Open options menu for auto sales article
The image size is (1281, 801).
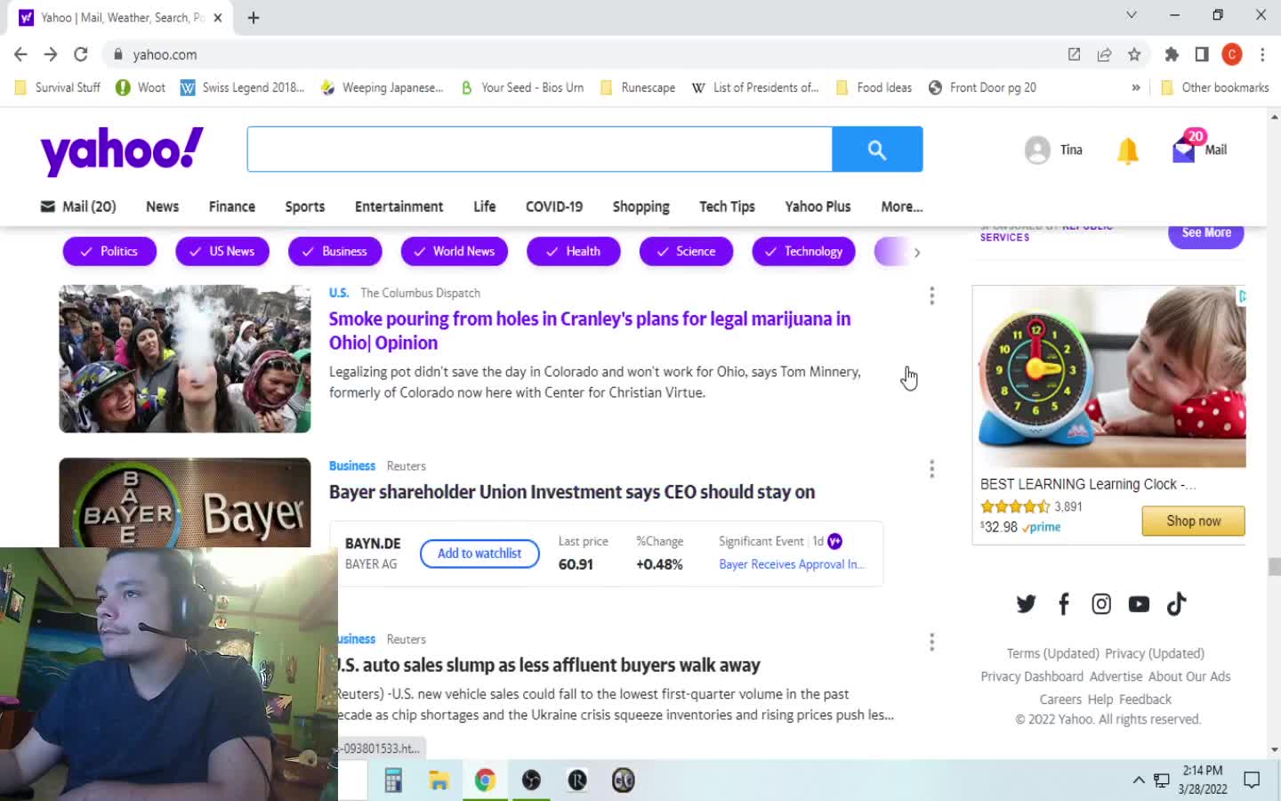[x=931, y=643]
